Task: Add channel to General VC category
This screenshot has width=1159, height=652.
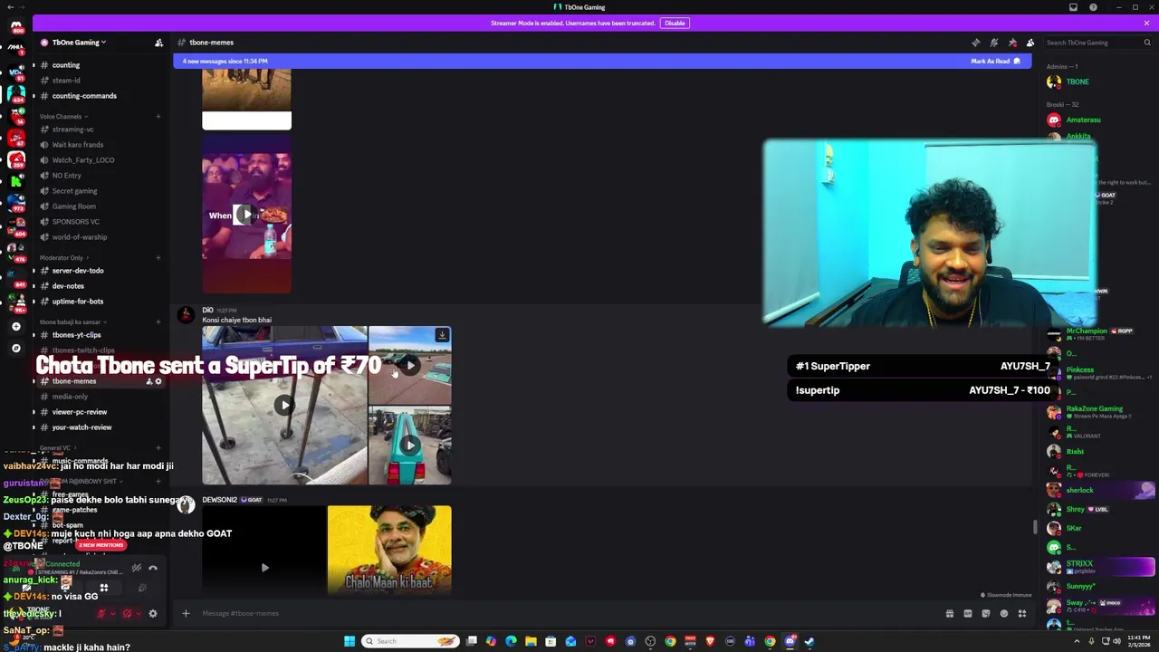Action: click(x=158, y=447)
